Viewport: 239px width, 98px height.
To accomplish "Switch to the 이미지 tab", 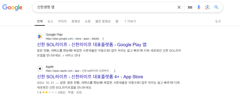I will [x=62, y=21].
